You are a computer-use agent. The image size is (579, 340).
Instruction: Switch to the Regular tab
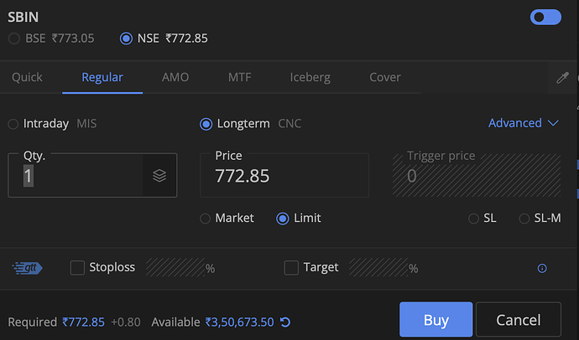(x=102, y=77)
